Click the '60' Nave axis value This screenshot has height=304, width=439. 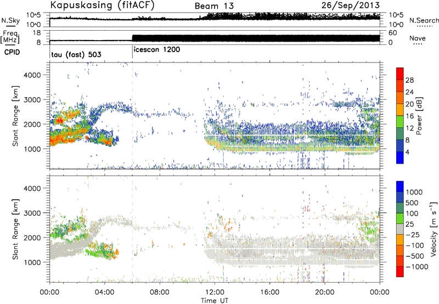pos(392,33)
